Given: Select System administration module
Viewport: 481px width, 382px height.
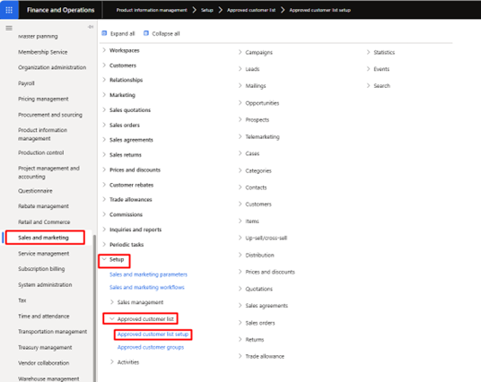Looking at the screenshot, I should click(45, 285).
